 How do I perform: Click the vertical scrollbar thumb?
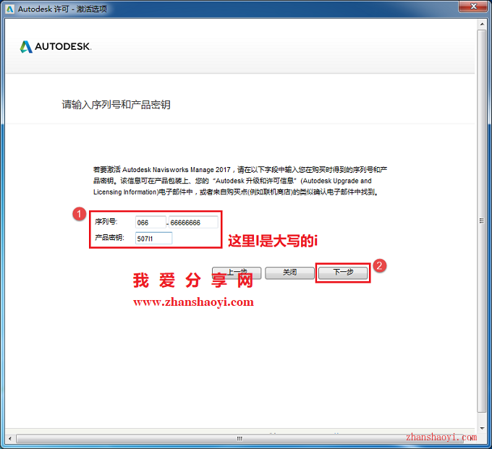tap(482, 221)
